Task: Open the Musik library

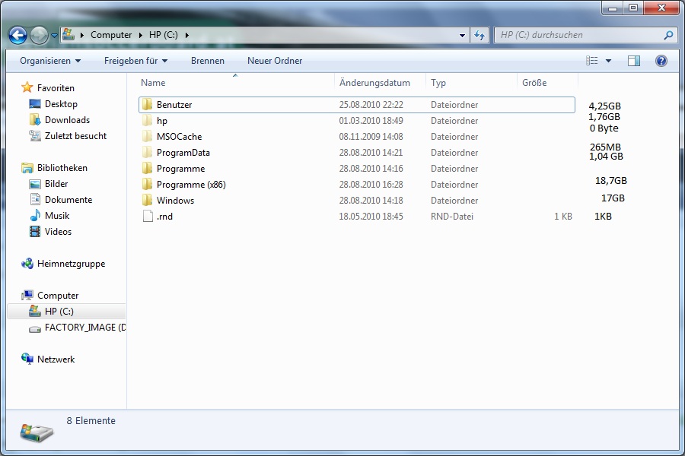Action: click(x=57, y=216)
